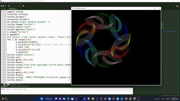Click code line 'for i in range(210):'
180x101 pixels.
(19, 40)
